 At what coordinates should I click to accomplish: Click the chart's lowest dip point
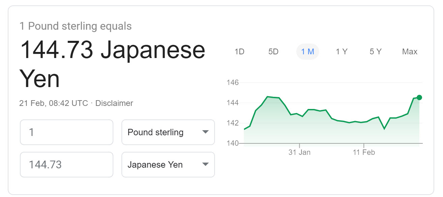384,129
